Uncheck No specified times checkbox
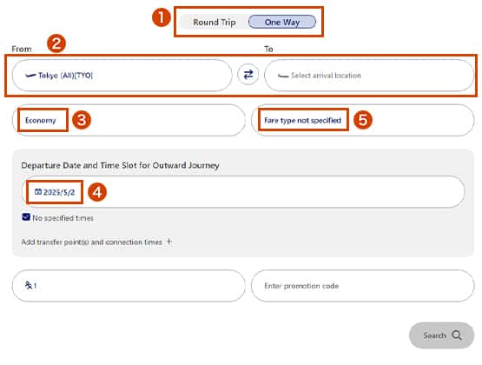 point(26,217)
